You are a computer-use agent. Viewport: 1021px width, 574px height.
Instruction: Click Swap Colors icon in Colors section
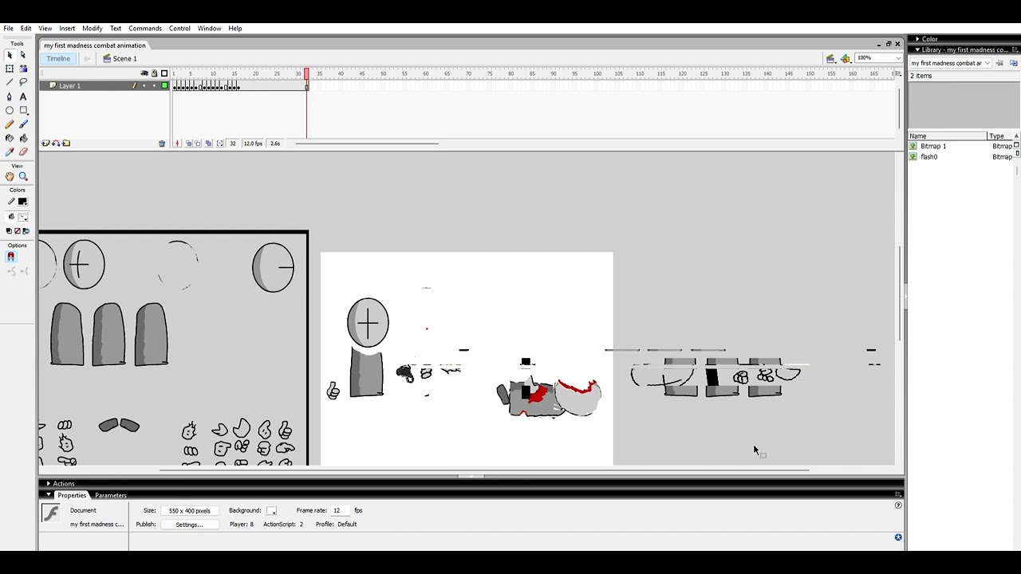coord(26,231)
